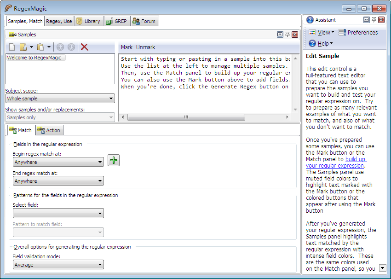Click inside the sample text editor
Viewport: 391px width, 279px height.
coord(205,84)
